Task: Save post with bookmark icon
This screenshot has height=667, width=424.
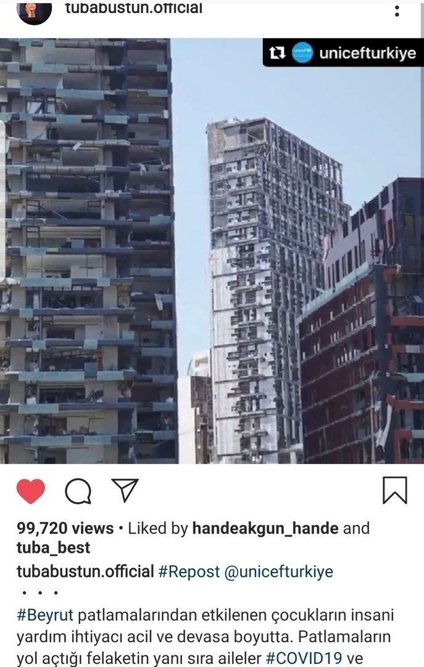Action: (395, 490)
